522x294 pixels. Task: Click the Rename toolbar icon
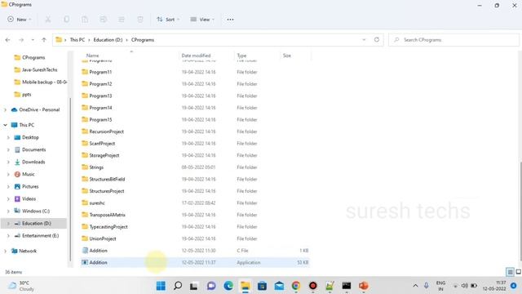104,20
